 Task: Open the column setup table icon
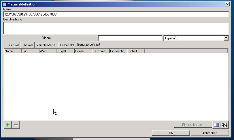pyautogui.click(x=216, y=125)
